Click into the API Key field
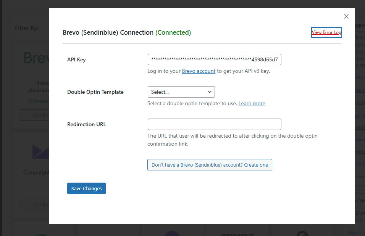The image size is (365, 236). 215,59
